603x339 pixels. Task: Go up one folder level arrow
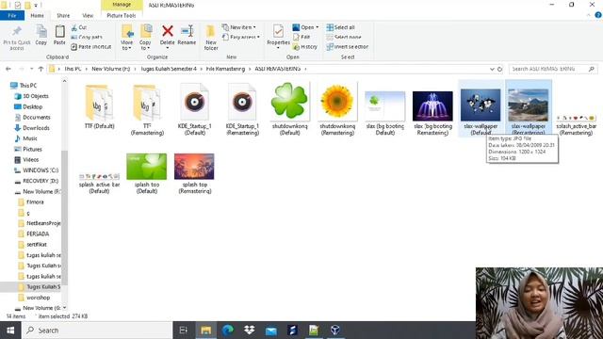(x=41, y=69)
